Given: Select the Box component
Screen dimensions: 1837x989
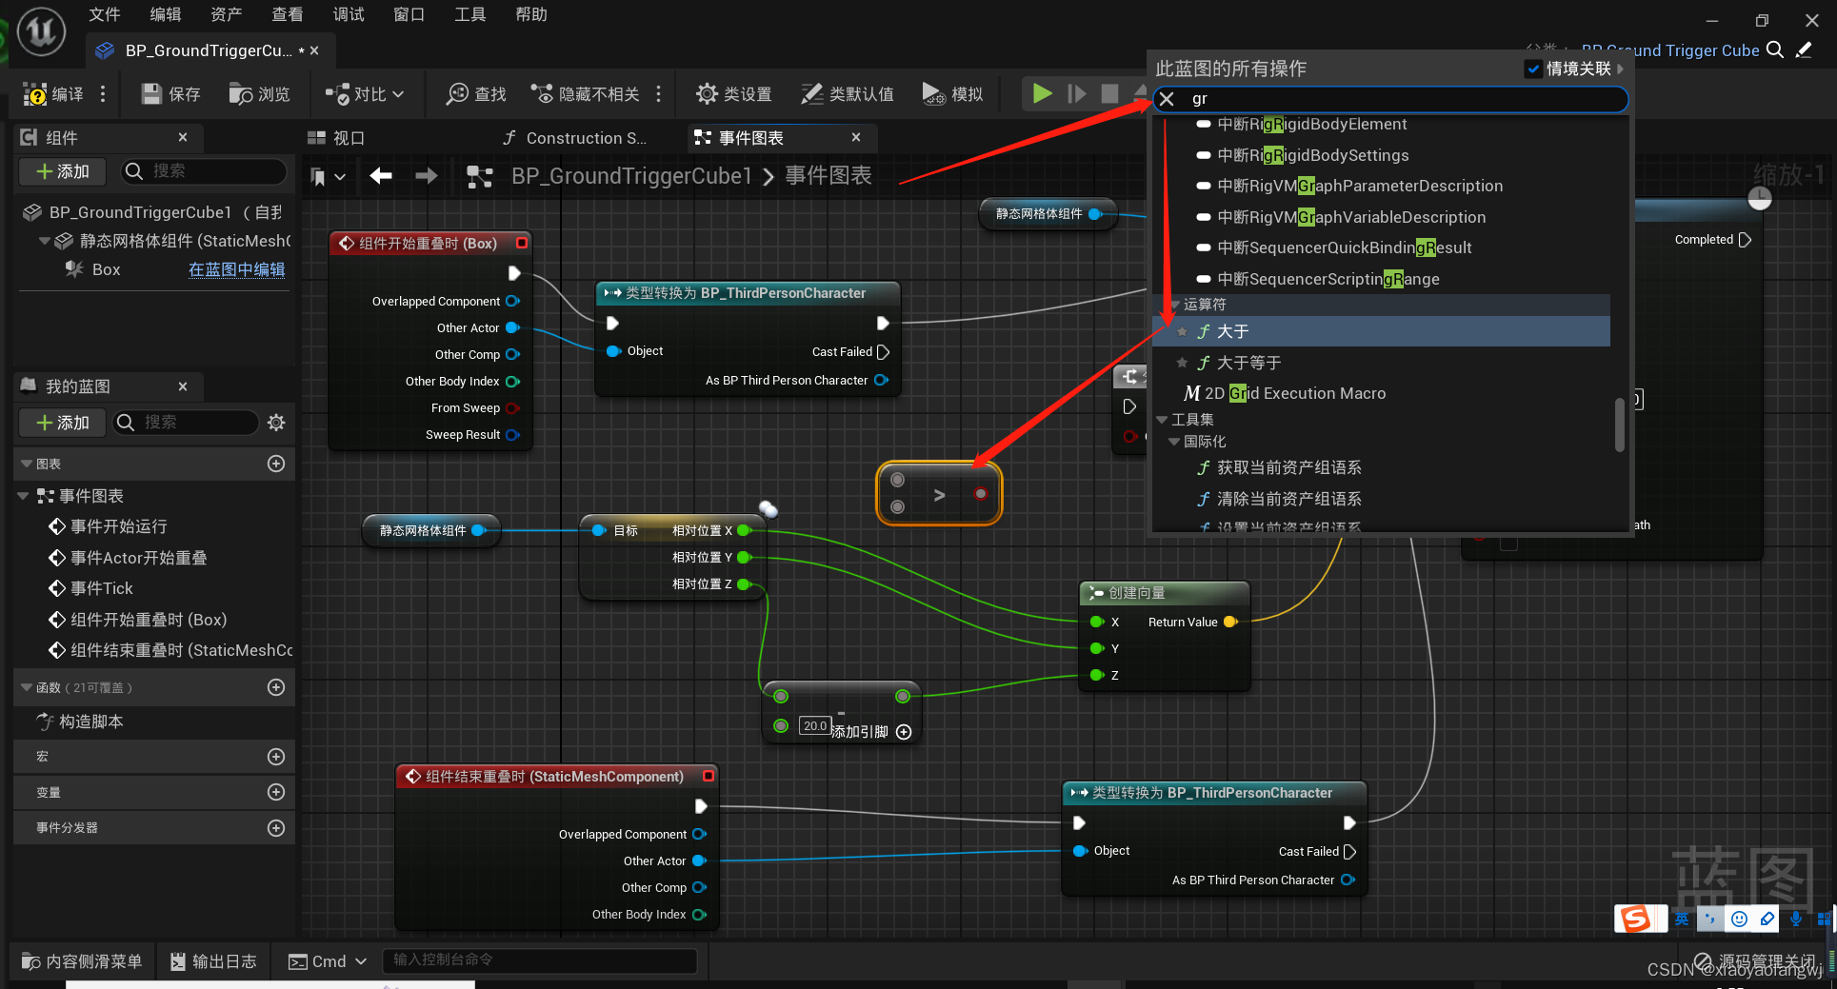Looking at the screenshot, I should tap(106, 269).
